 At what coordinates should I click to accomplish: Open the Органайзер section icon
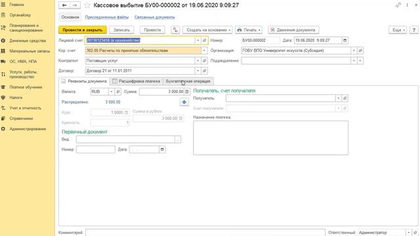point(3,15)
